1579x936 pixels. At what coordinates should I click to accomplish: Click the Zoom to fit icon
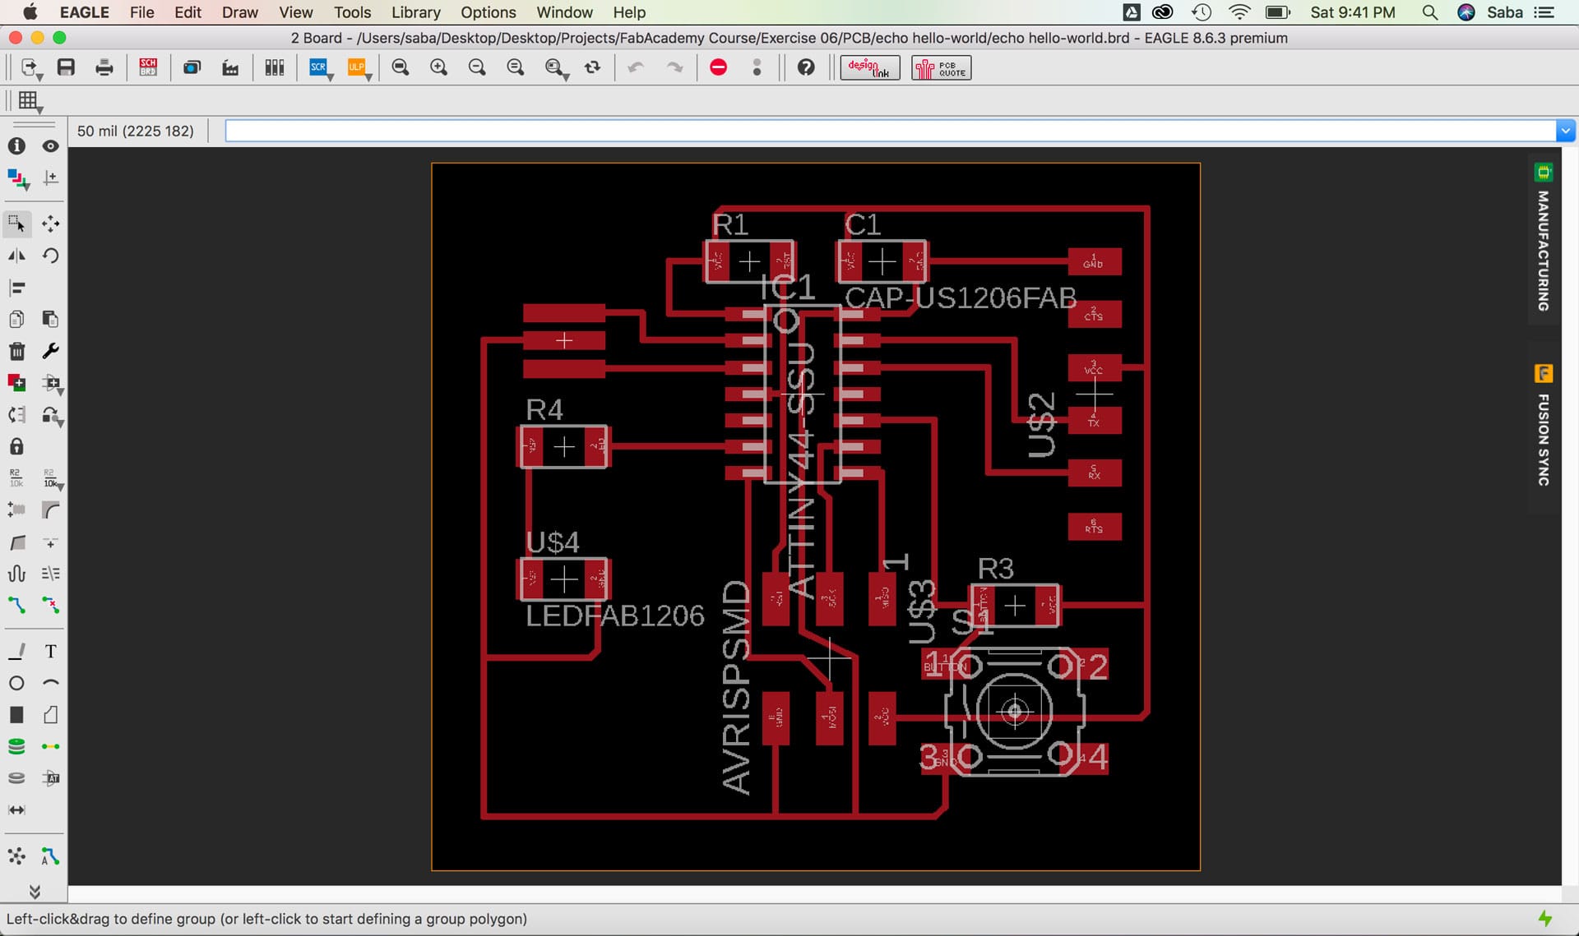[401, 67]
